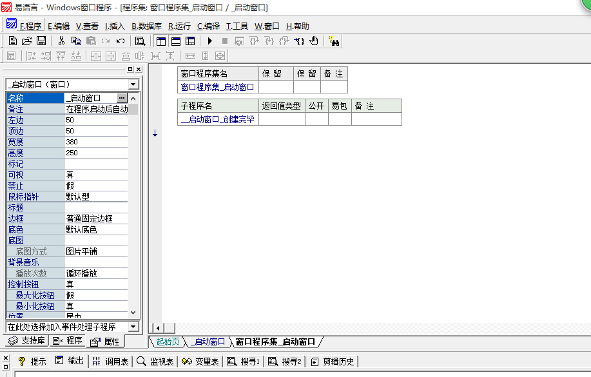Click the Stop square icon
591x377 pixels.
pos(225,41)
